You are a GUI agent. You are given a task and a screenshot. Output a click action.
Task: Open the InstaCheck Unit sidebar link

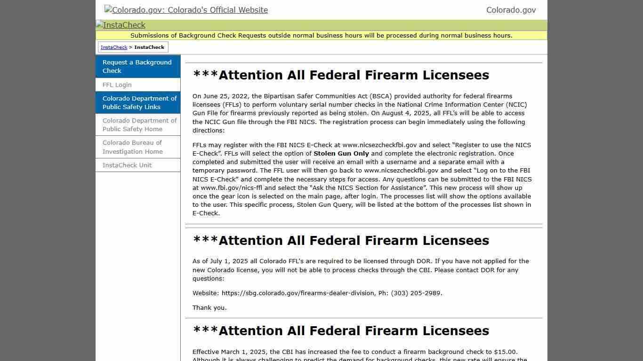click(x=127, y=165)
